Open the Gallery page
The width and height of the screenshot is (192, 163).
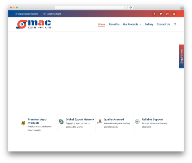pyautogui.click(x=149, y=24)
